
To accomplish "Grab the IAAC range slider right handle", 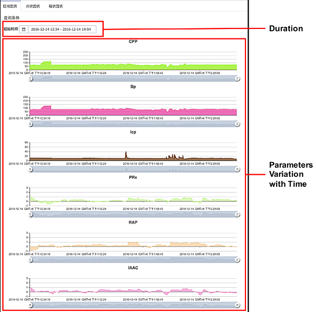I will pyautogui.click(x=238, y=305).
